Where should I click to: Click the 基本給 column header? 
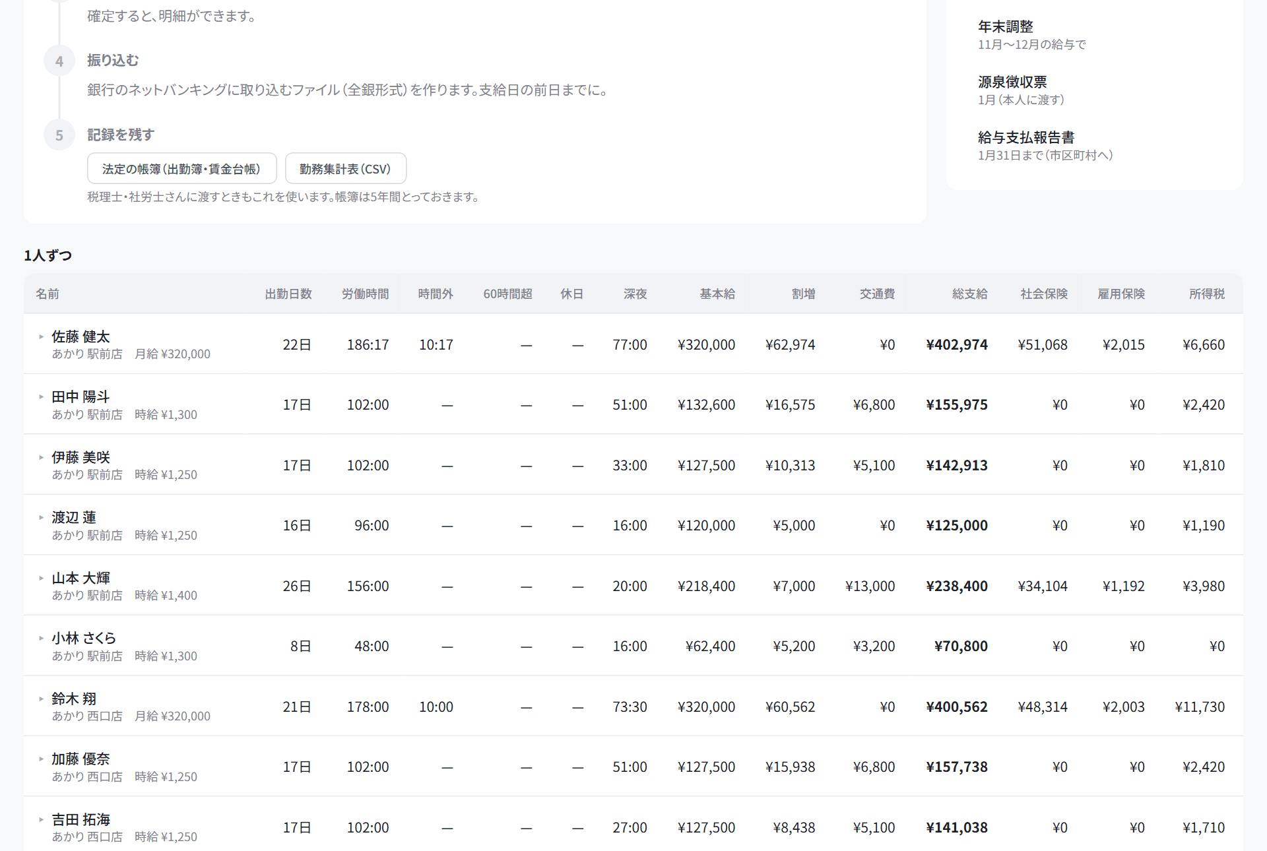(x=717, y=294)
